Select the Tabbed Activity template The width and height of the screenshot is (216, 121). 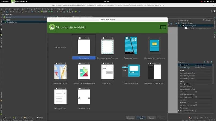coord(84,98)
